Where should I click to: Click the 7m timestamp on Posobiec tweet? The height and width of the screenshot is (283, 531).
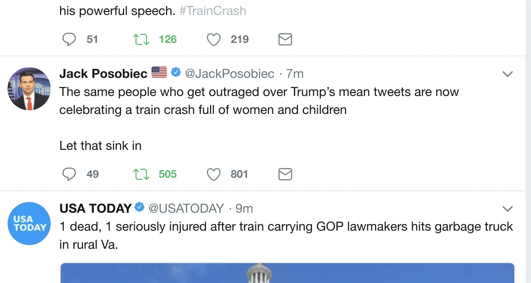[x=295, y=74]
